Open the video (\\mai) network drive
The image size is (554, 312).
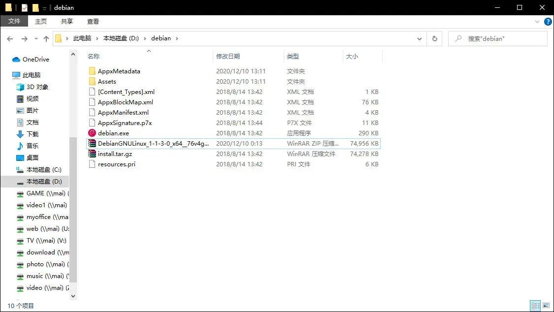(x=43, y=288)
